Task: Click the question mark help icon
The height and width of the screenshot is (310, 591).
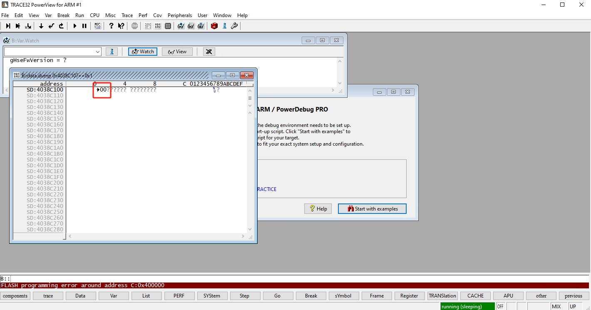Action: click(111, 26)
